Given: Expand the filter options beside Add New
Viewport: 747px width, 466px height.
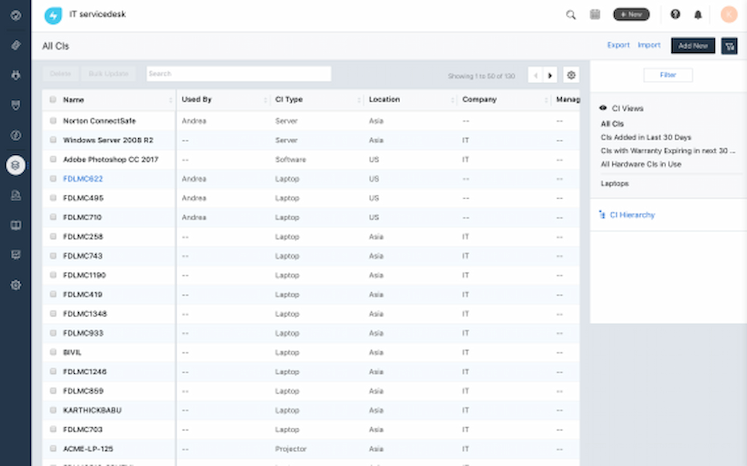Looking at the screenshot, I should 729,46.
